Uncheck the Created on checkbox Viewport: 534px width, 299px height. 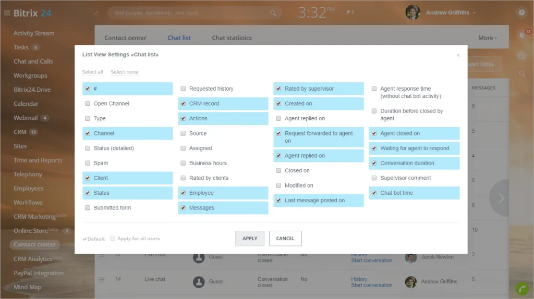(278, 104)
